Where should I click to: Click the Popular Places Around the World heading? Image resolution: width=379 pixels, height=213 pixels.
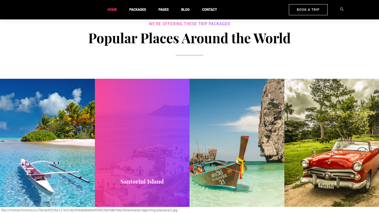click(189, 38)
